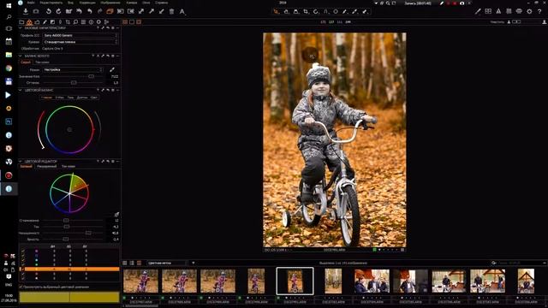548x308 pixels.
Task: Rotate image right with the clockwise icon
Action: (58, 11)
